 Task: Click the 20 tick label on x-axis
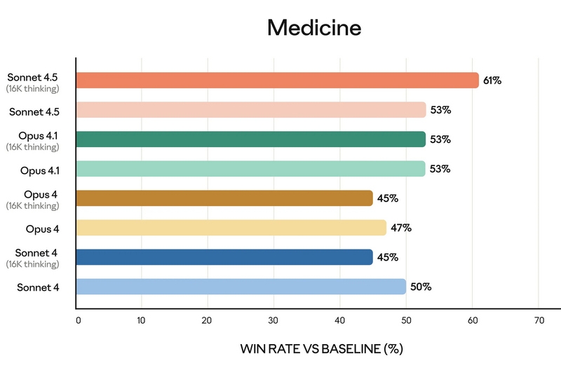207,321
